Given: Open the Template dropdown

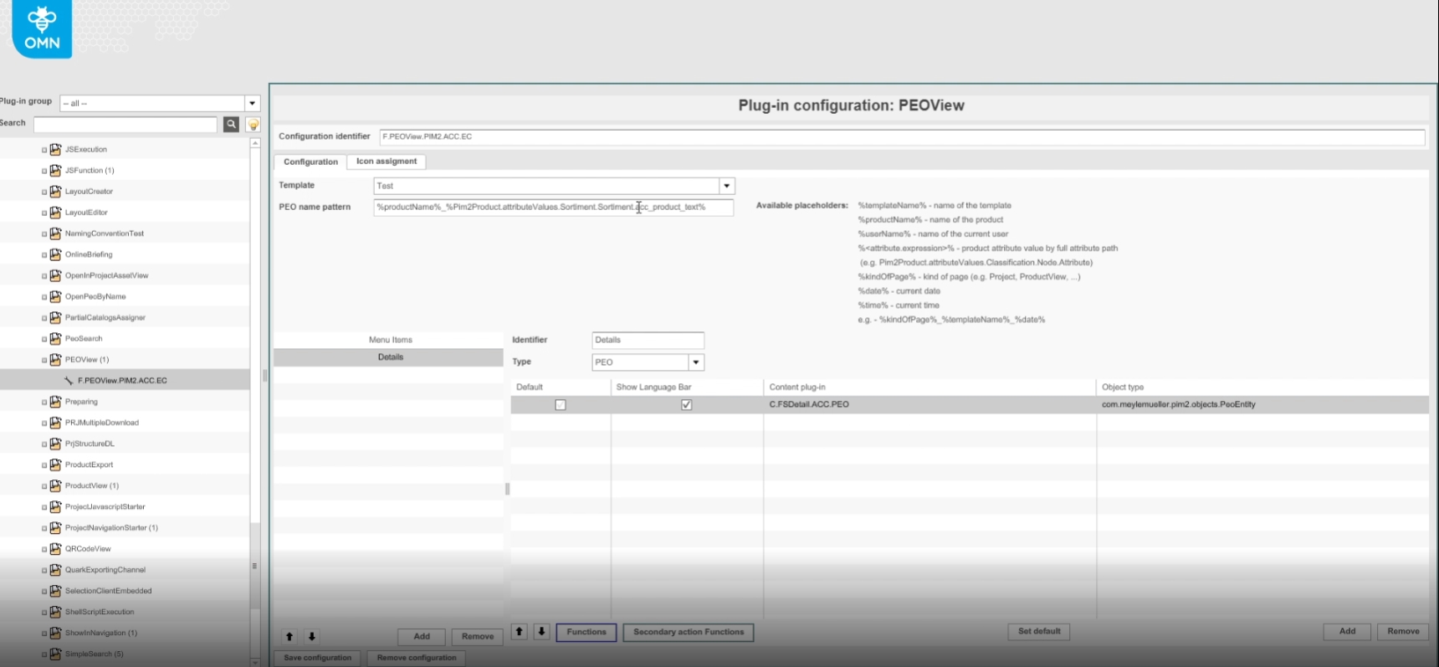Looking at the screenshot, I should pos(726,186).
